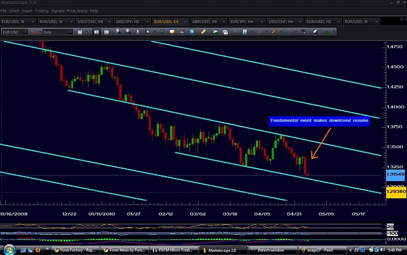
Task: Expand the arrow next to red marker icon
Action: [x=40, y=32]
